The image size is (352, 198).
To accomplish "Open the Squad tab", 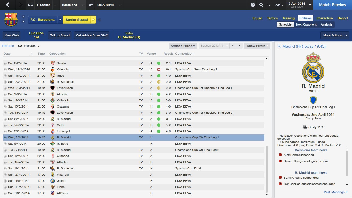I will (257, 18).
